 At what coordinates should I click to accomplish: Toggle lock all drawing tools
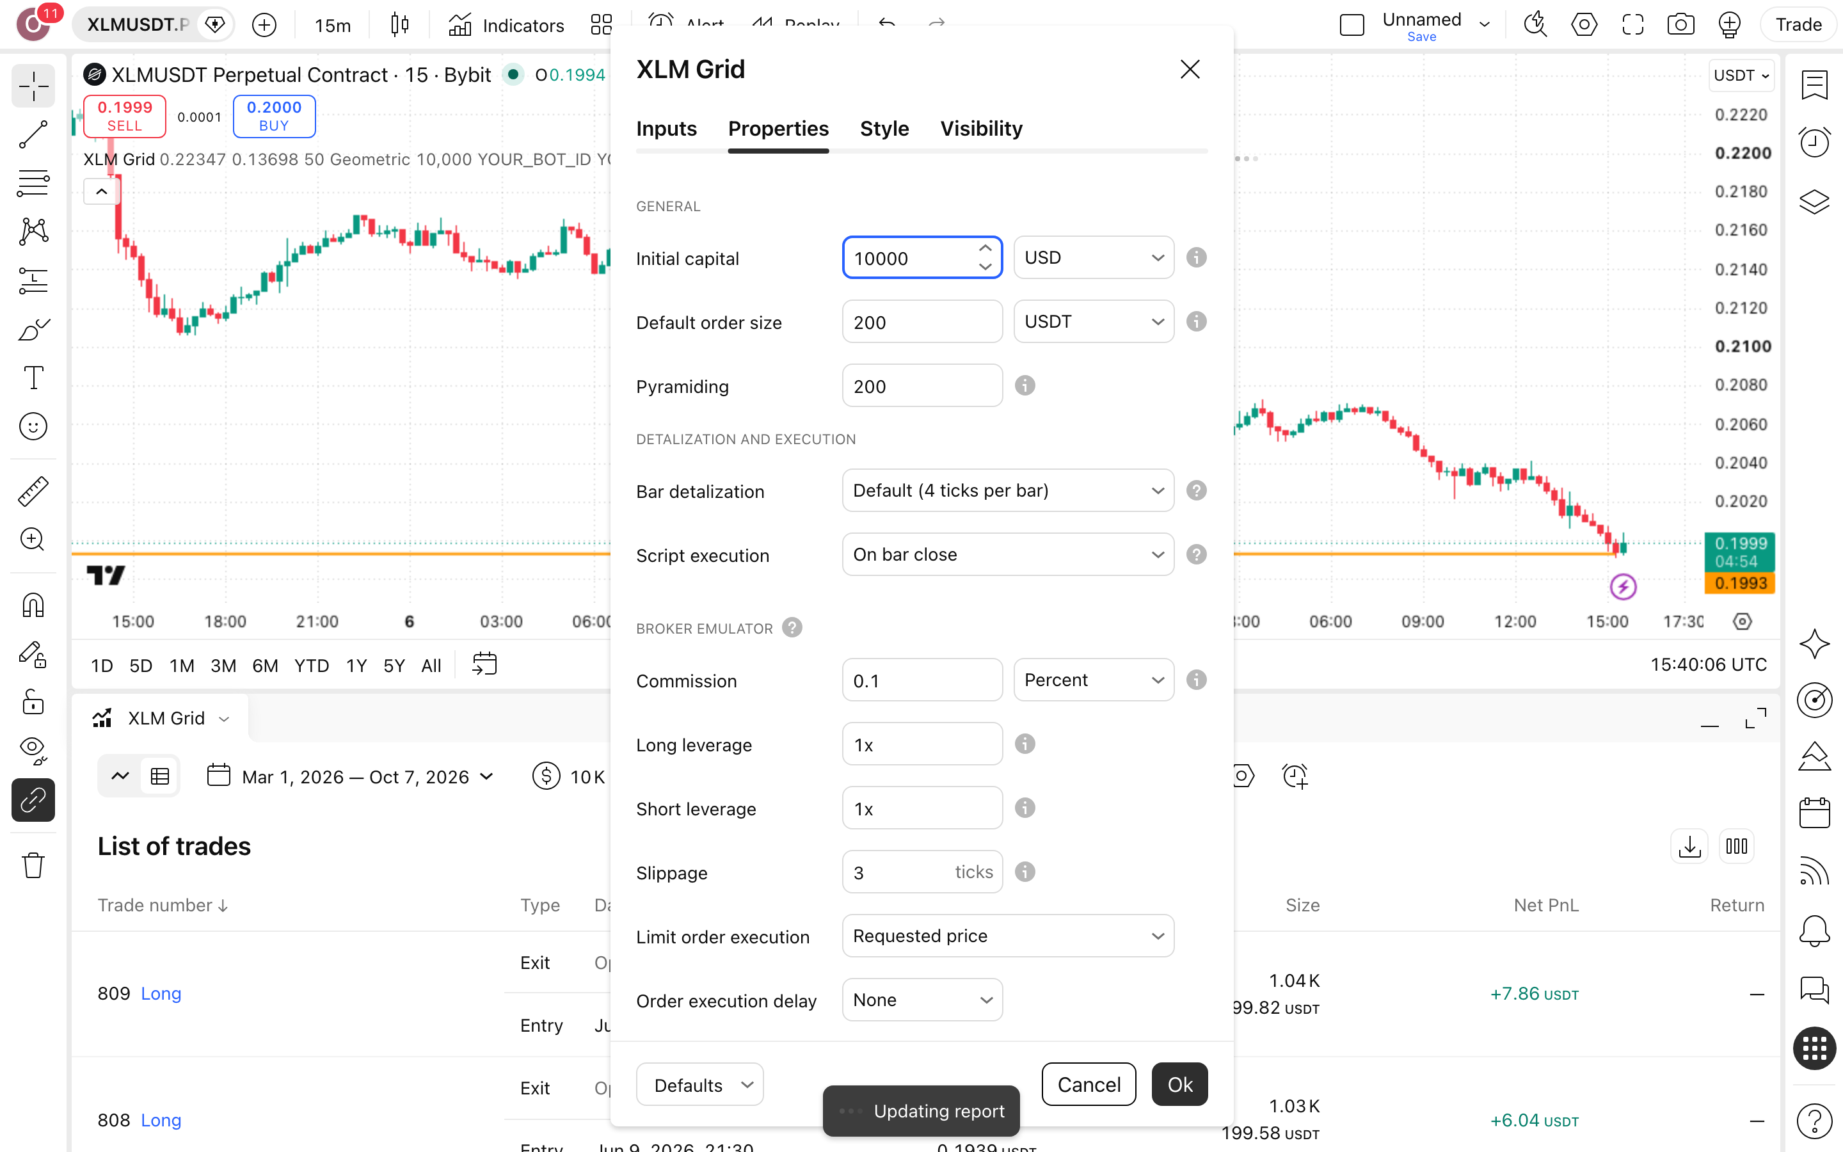[x=33, y=701]
